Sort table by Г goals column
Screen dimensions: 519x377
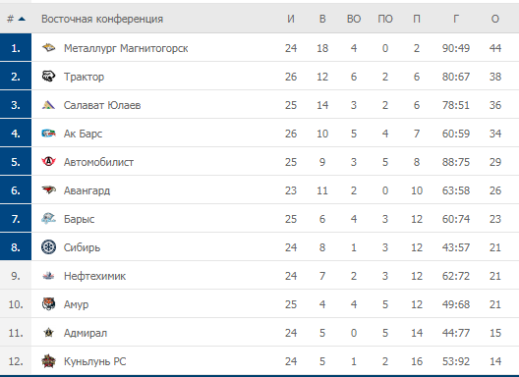click(456, 19)
